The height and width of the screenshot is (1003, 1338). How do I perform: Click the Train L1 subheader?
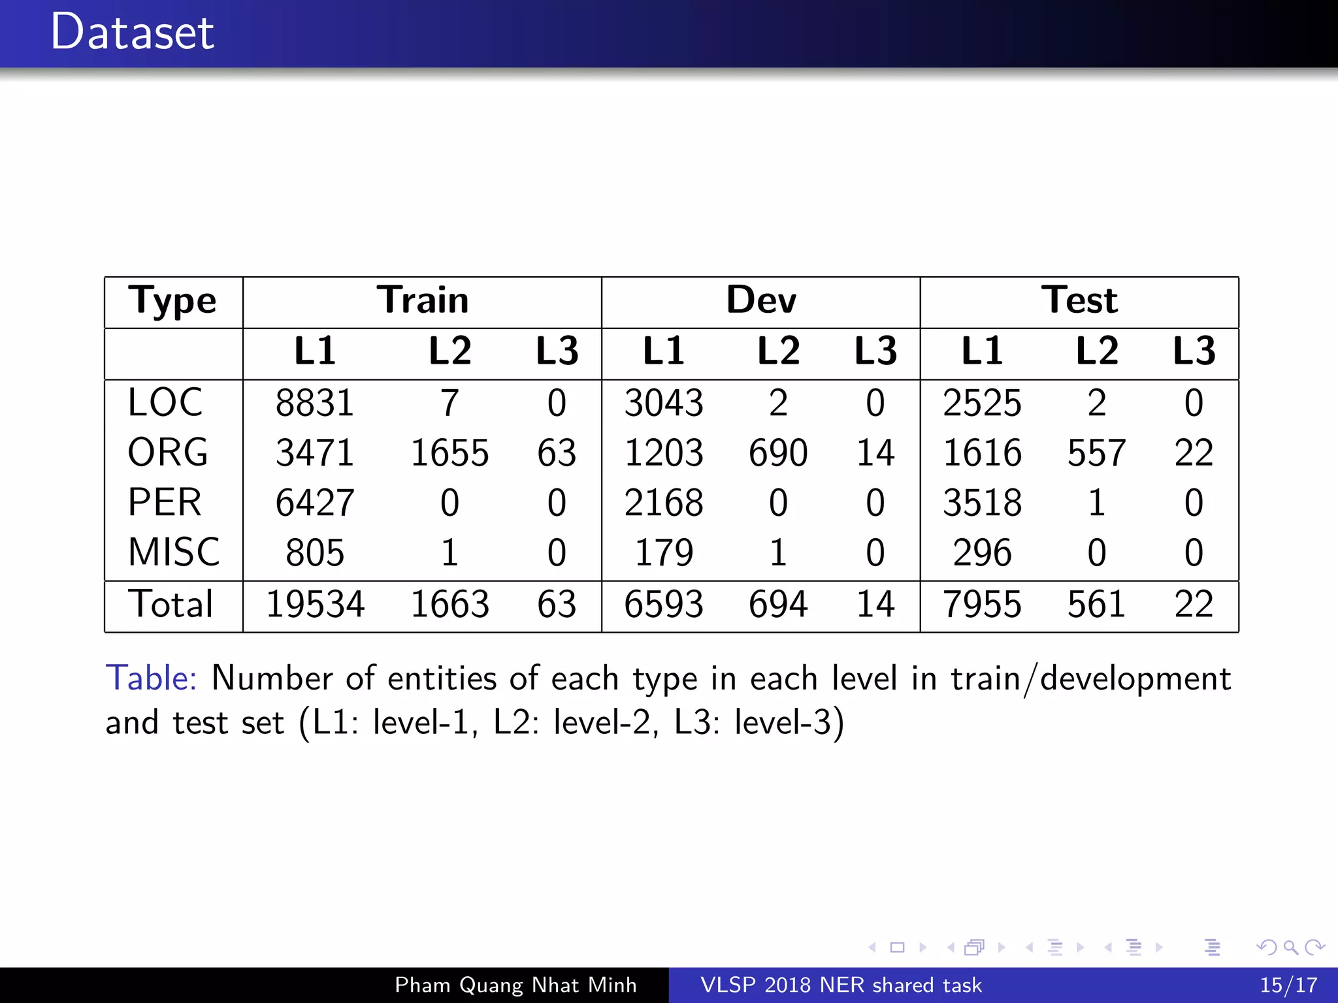(x=315, y=351)
